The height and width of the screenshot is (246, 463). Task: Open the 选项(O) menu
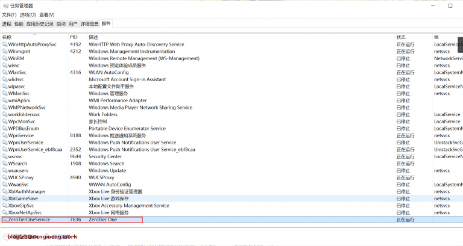pos(28,14)
